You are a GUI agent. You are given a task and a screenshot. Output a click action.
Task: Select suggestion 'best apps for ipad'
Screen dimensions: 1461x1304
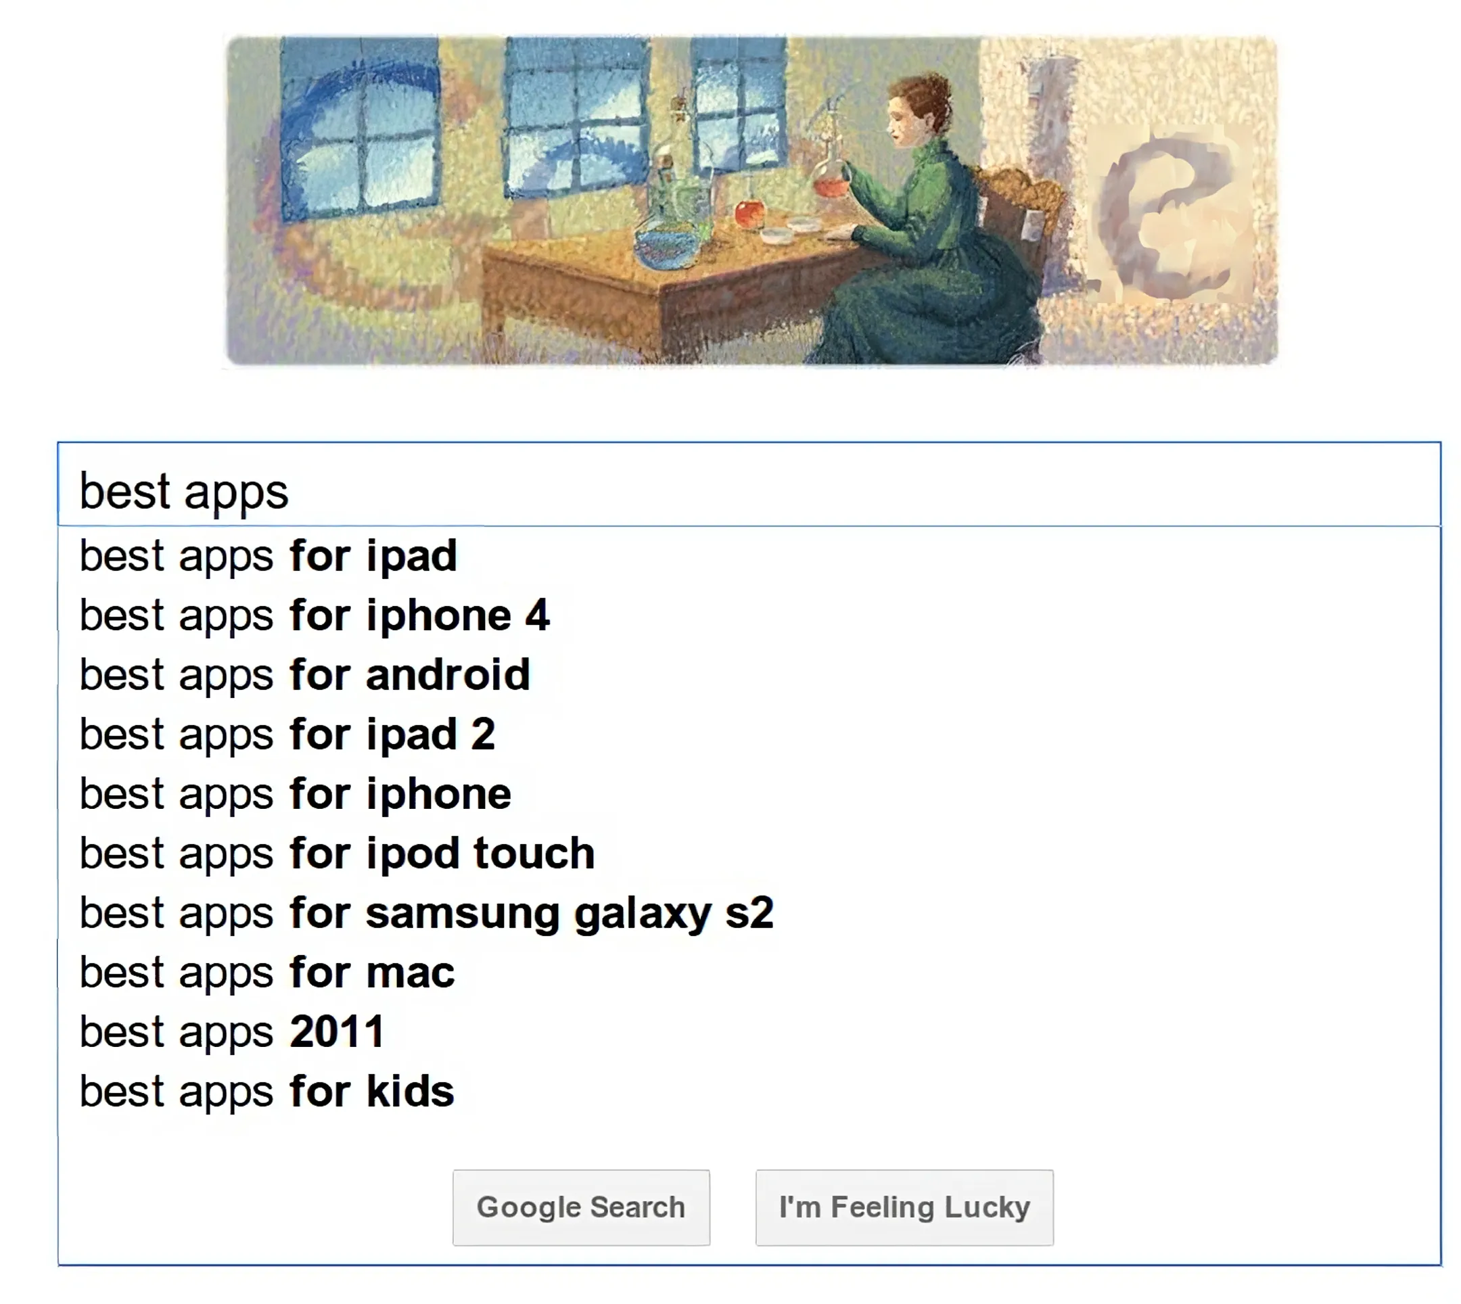(x=268, y=555)
